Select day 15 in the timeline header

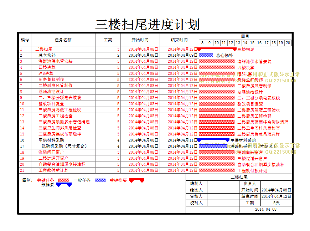tap(252, 43)
